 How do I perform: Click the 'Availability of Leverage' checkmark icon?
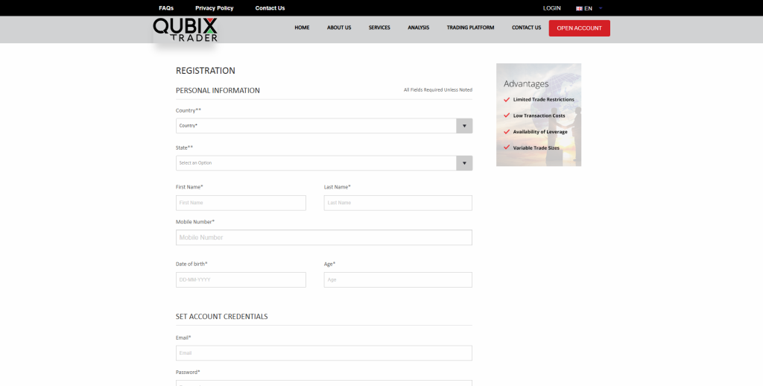click(x=507, y=131)
